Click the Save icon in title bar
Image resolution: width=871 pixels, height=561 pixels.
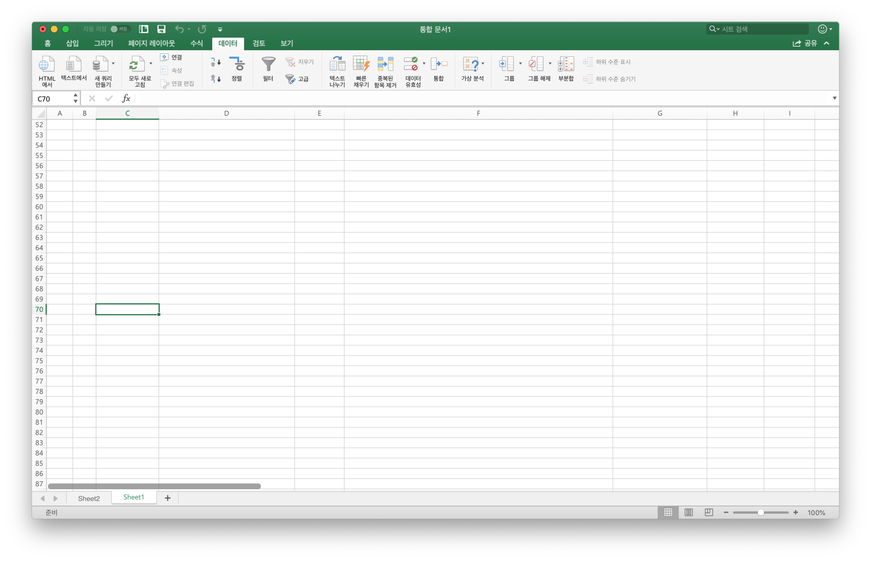click(x=161, y=29)
